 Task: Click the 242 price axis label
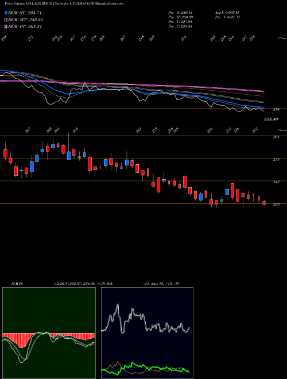tap(276, 182)
